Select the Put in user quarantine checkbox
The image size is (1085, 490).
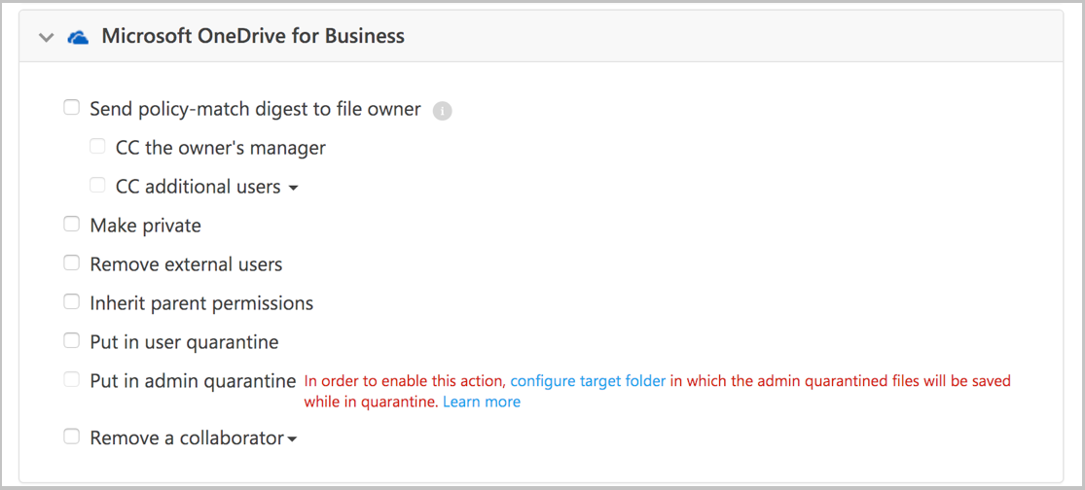[x=72, y=341]
